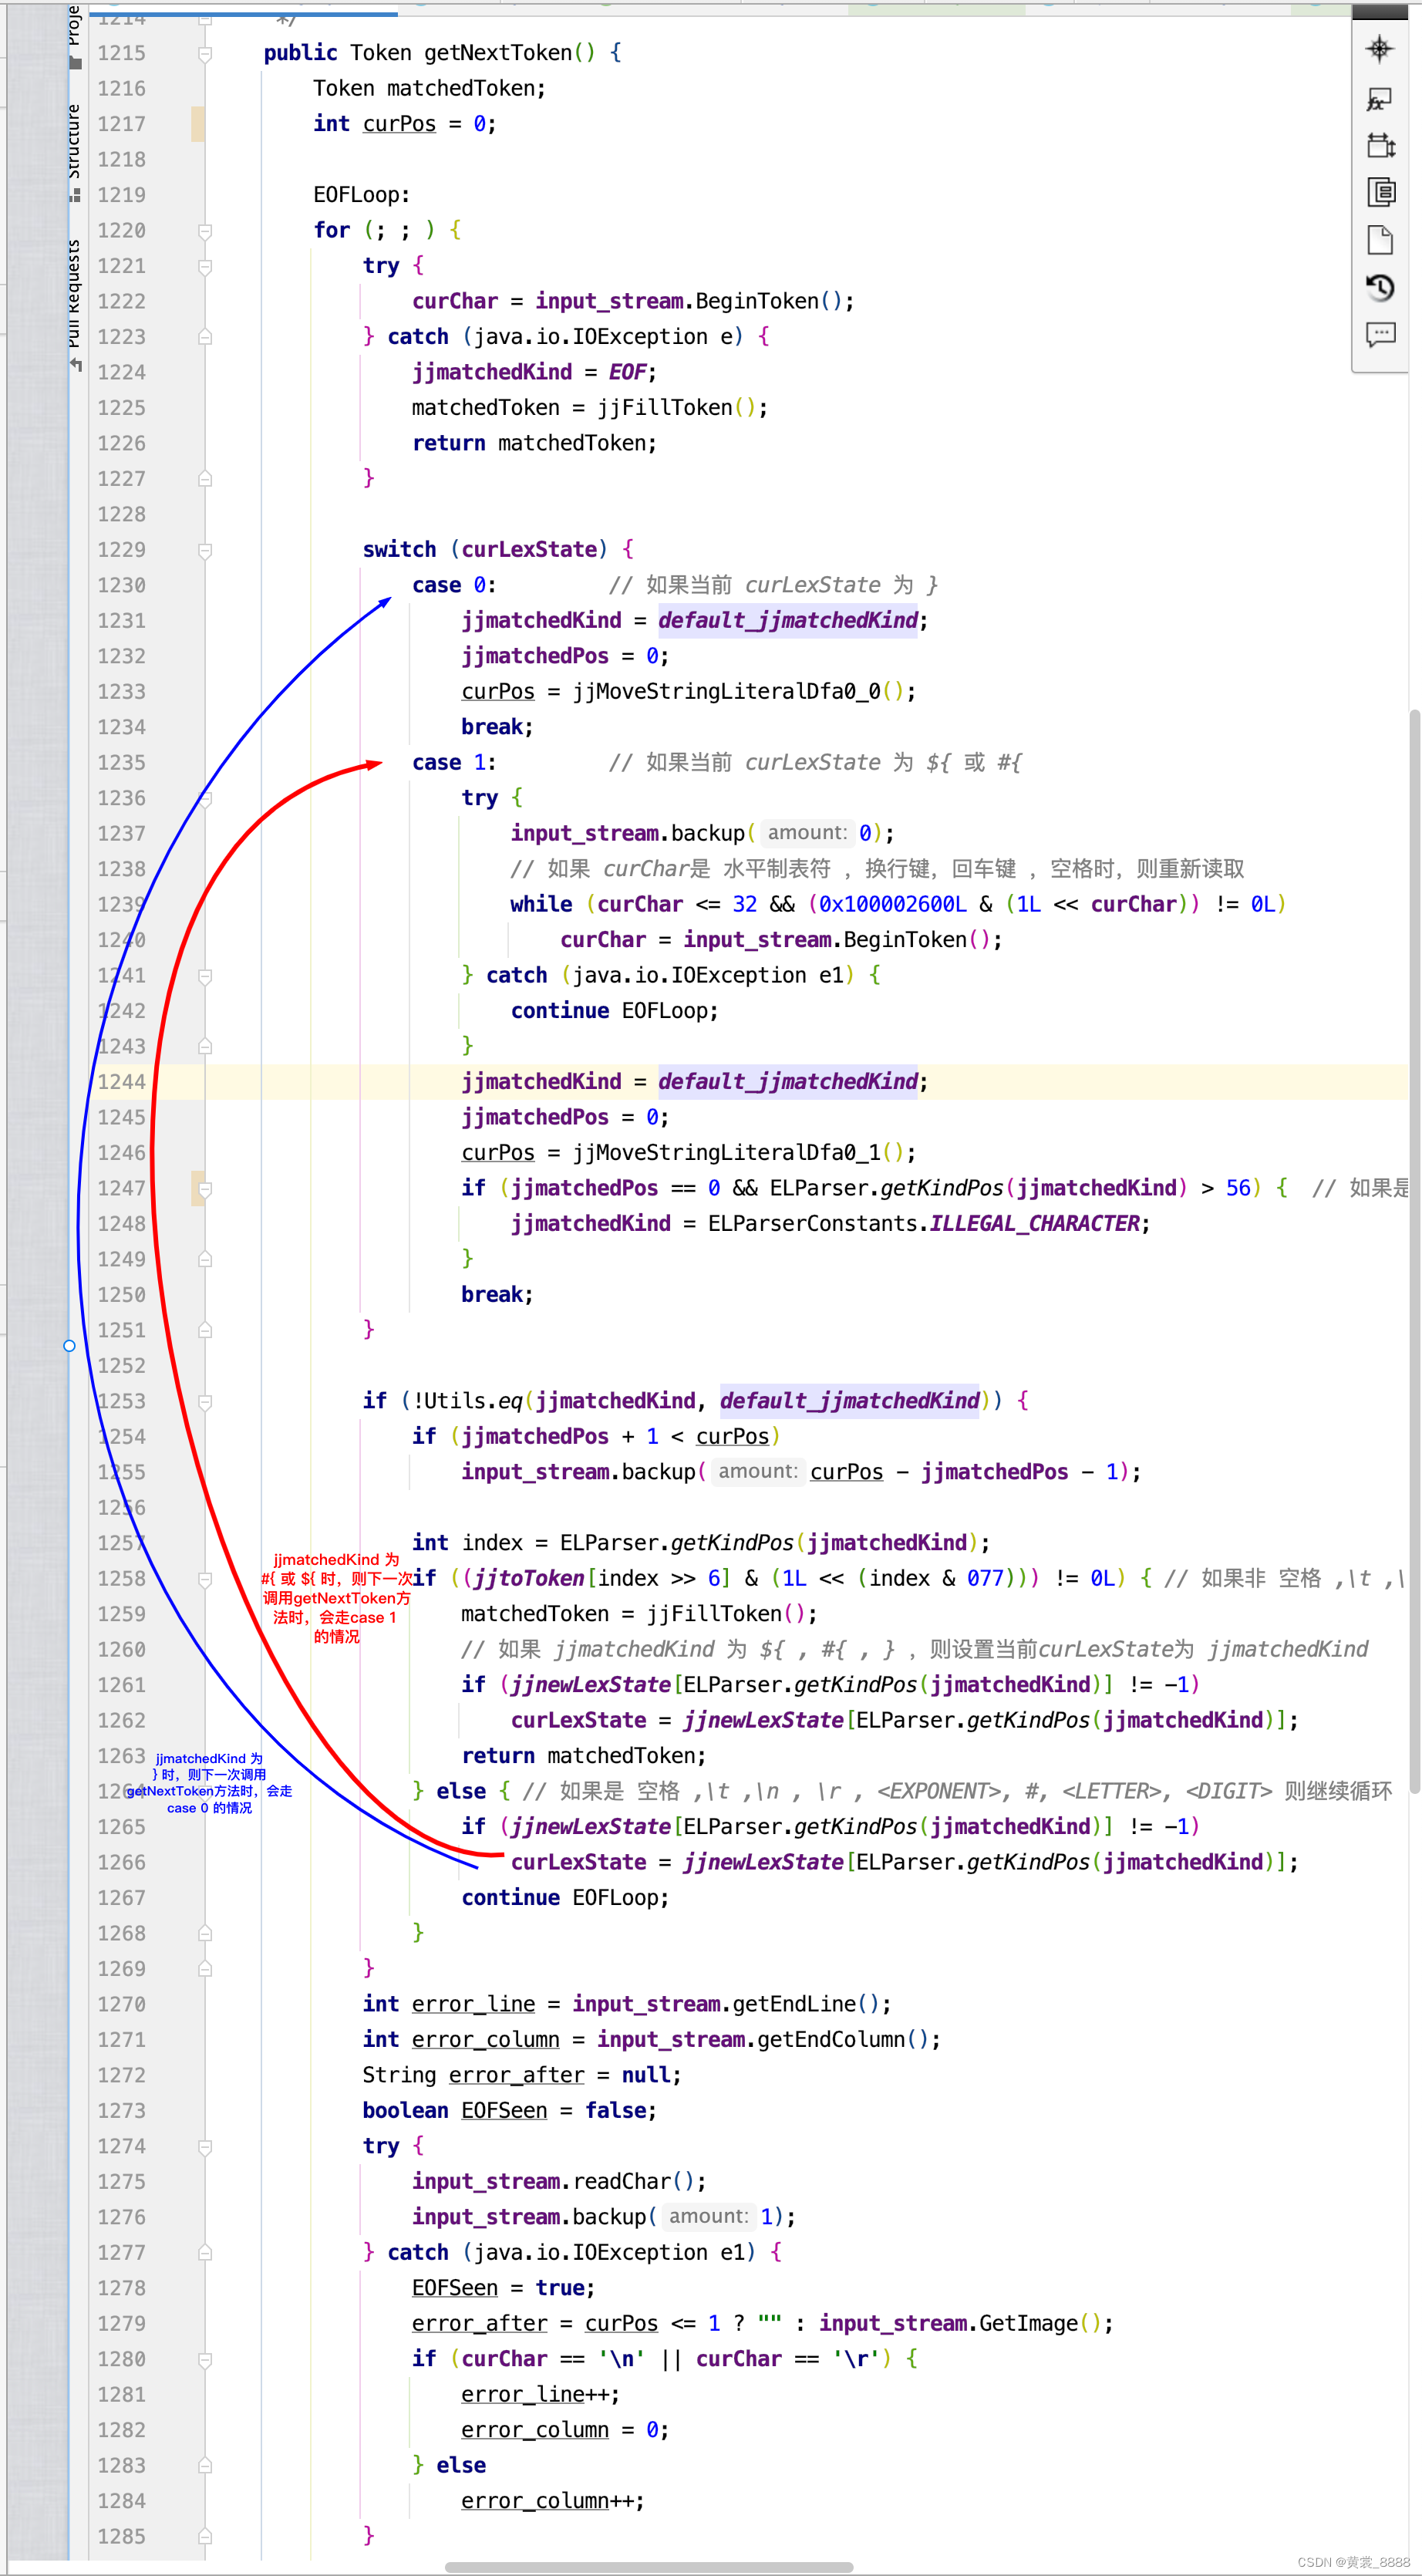Click 'GetImage' call on line 1279
Screen dimensions: 1422x2576
[1029, 2324]
